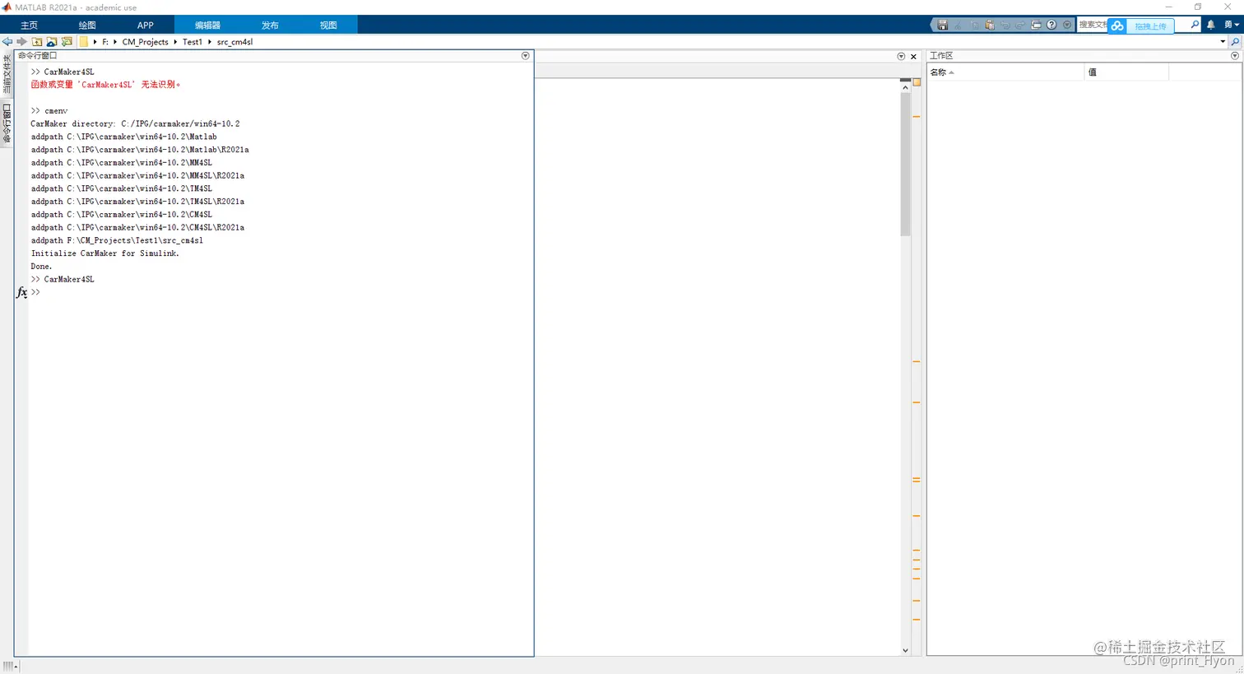Go back with the blue left arrow
1244x674 pixels.
(x=7, y=42)
